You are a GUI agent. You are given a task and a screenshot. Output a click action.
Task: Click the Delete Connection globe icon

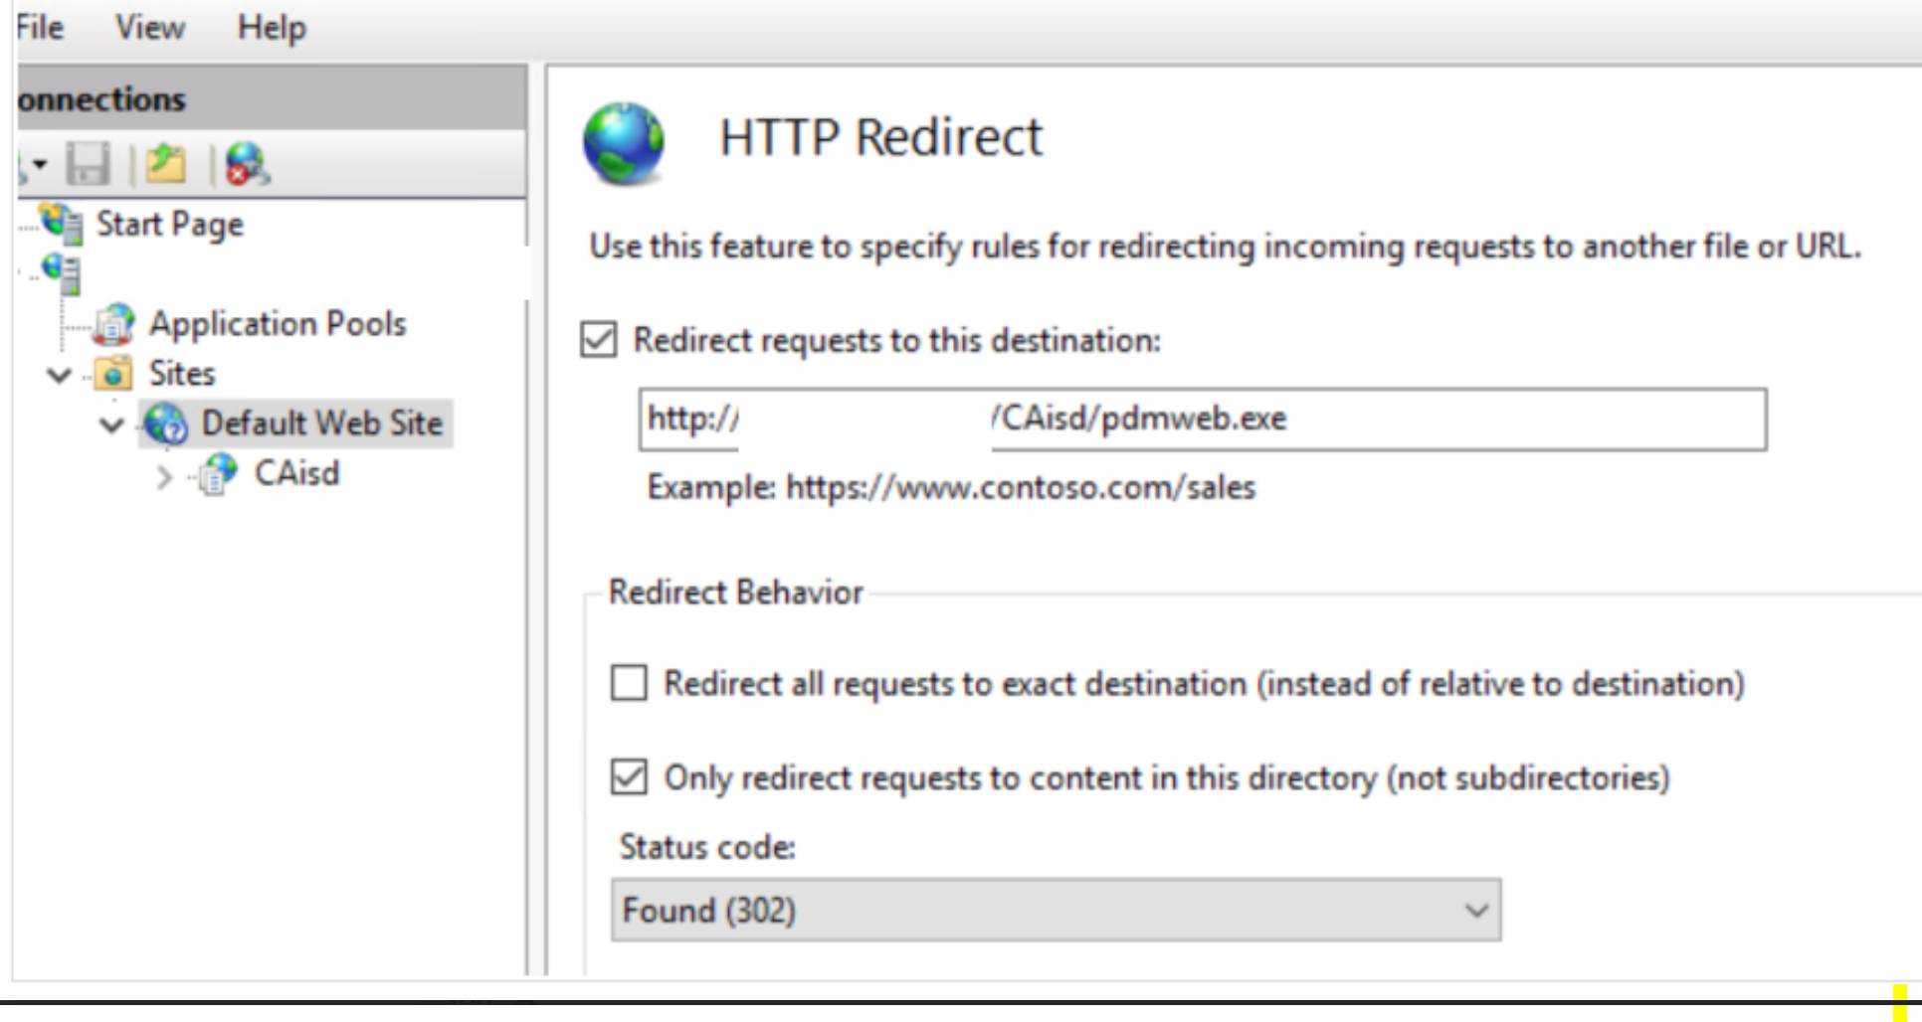(x=247, y=164)
